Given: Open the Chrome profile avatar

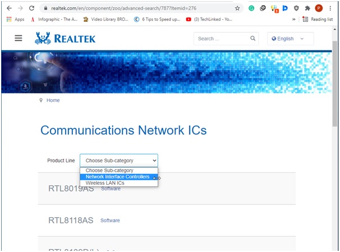Looking at the screenshot, I should (319, 8).
